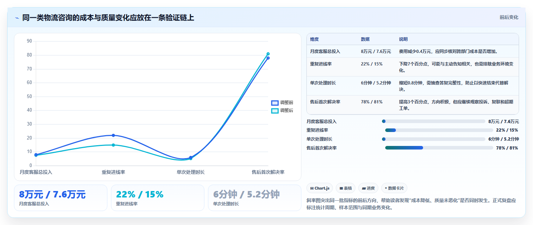The height and width of the screenshot is (225, 533).
Task: Click the 调整后 data point at 重复进线率
Action: click(113, 145)
